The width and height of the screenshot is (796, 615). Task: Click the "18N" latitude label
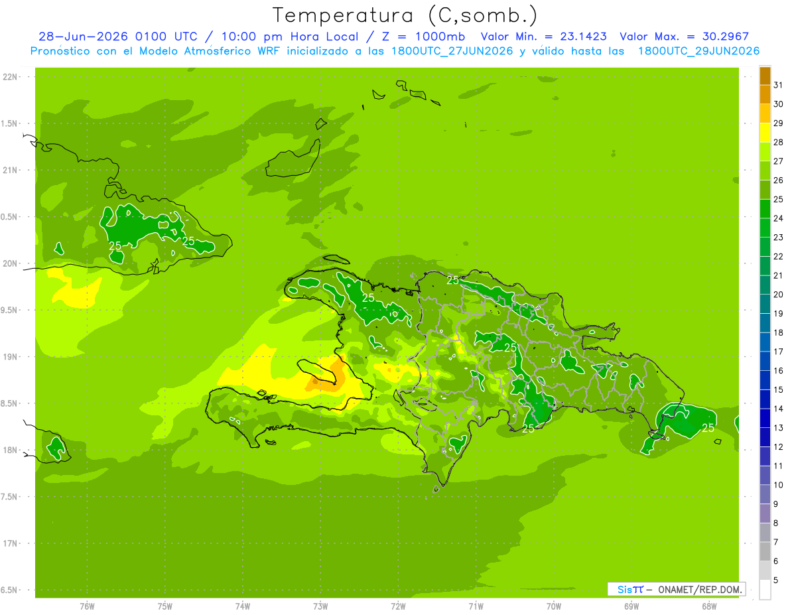pos(11,450)
